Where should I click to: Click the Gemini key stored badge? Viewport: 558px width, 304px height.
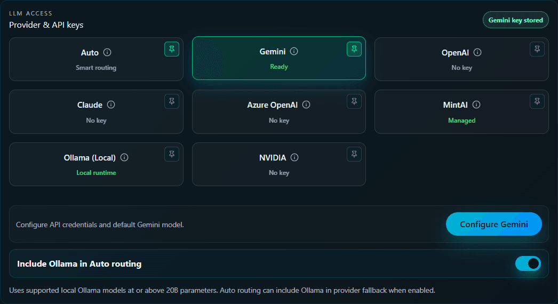516,20
